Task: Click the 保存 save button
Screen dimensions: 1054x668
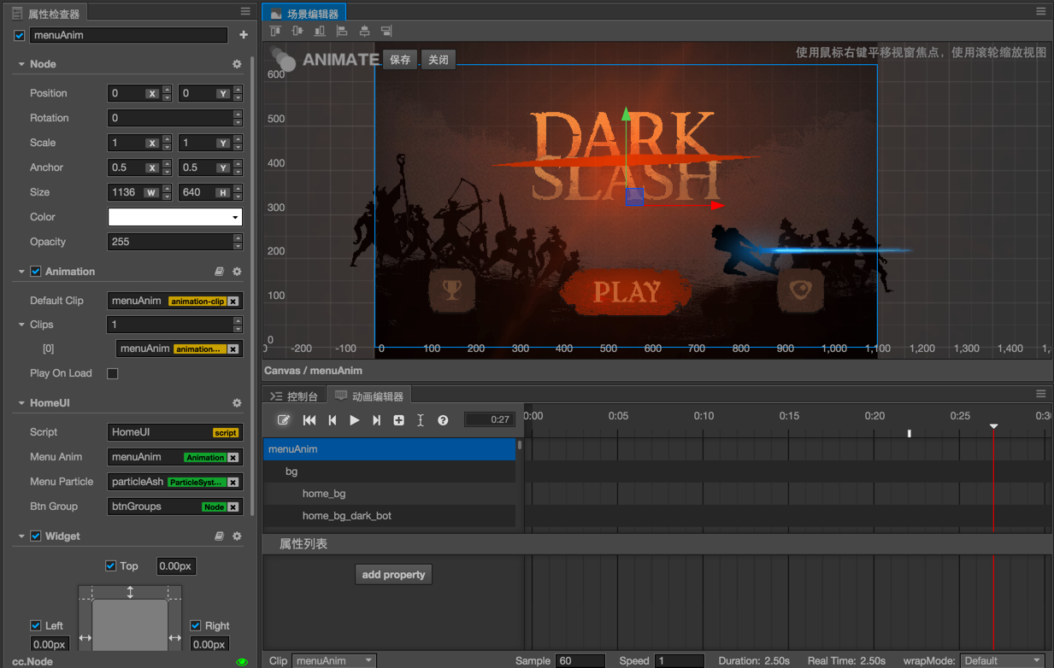Action: point(400,60)
